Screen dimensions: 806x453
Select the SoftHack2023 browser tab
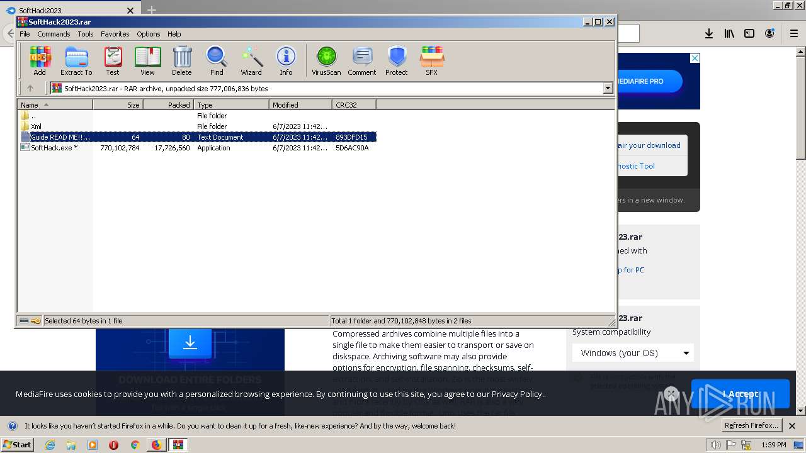pyautogui.click(x=69, y=11)
